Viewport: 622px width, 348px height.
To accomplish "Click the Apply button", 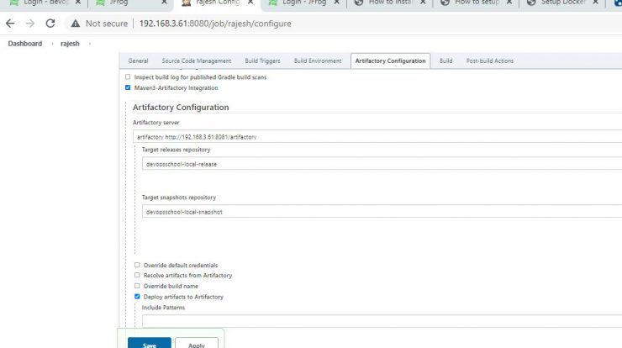I will point(197,344).
